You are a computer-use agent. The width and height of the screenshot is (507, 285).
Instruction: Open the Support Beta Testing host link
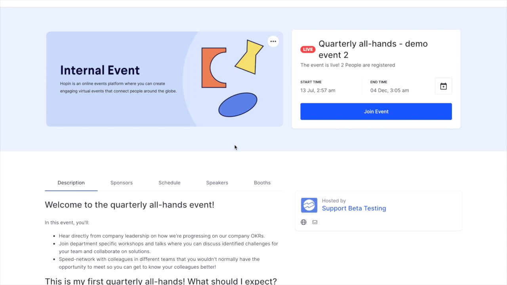[354, 208]
